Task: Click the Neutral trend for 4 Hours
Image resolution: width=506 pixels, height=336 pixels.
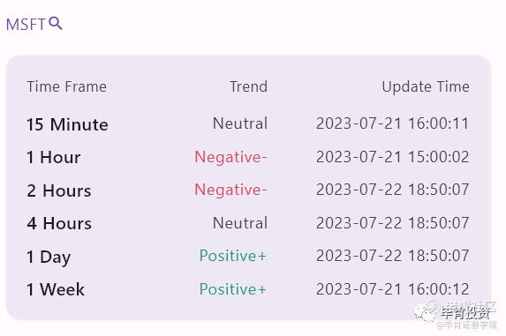Action: tap(240, 223)
